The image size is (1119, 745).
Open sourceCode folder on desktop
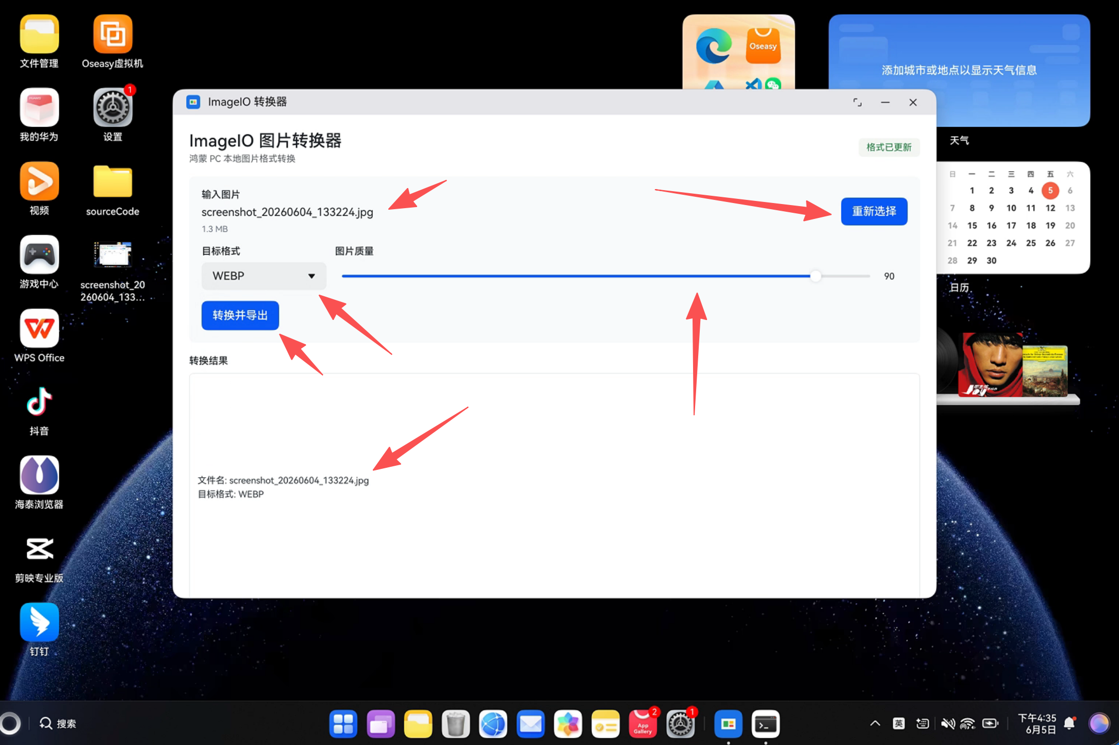[112, 190]
